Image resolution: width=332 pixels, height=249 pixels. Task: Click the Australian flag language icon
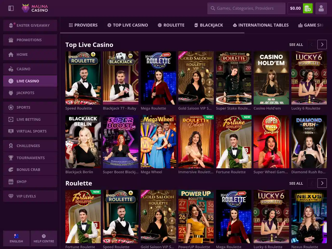pyautogui.click(x=16, y=236)
